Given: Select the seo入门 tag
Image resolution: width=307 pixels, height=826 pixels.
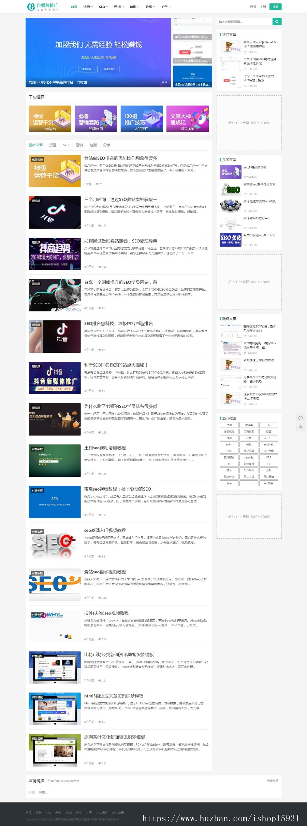Looking at the screenshot, I should [x=268, y=438].
